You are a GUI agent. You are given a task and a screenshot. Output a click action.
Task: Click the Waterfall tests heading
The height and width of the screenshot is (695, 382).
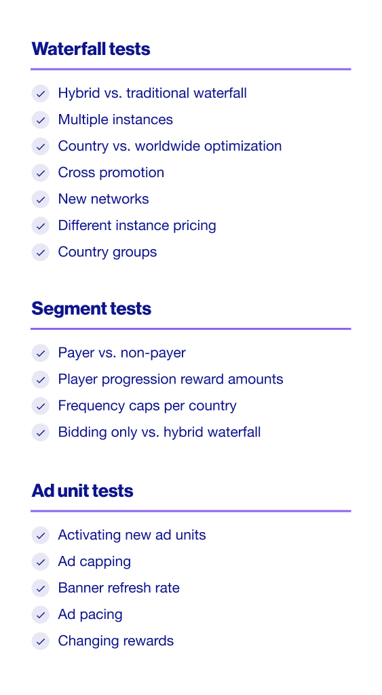91,49
